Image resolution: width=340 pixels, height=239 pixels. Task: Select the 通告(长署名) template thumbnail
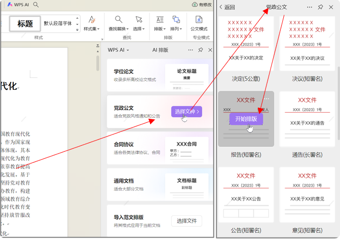click(307, 119)
